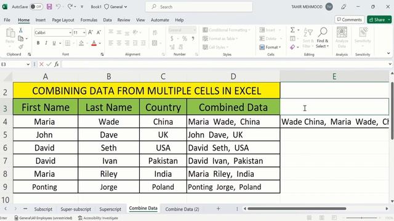
Task: Open the Format cells dropdown
Action: (270, 47)
